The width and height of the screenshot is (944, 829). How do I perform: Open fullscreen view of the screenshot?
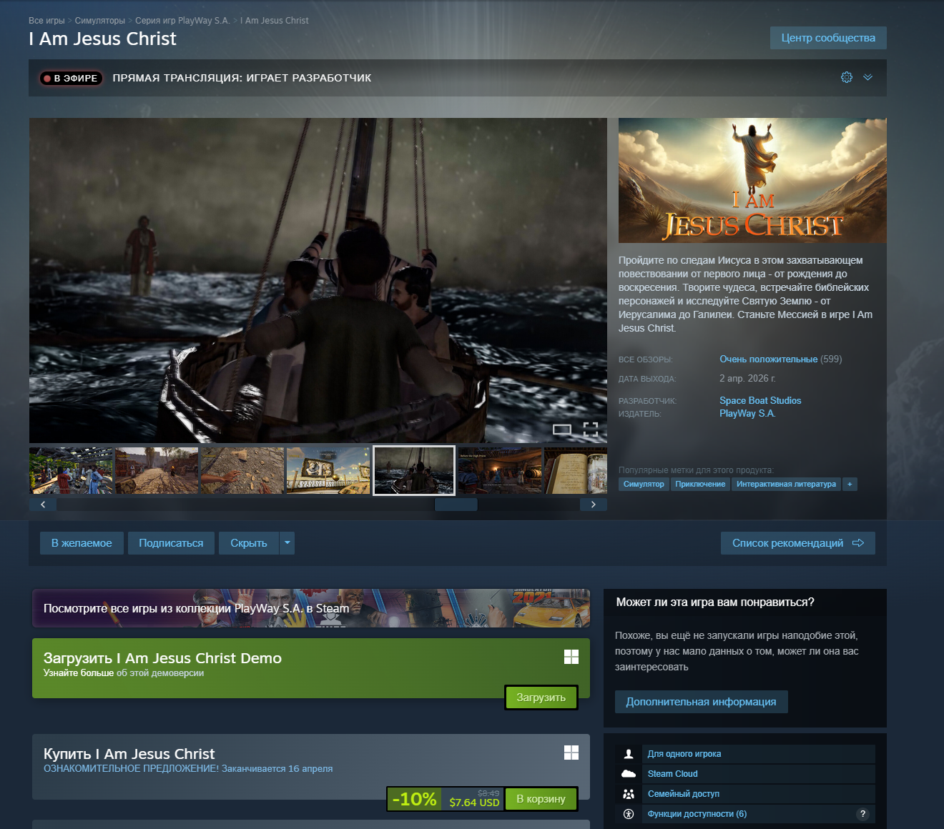coord(591,429)
